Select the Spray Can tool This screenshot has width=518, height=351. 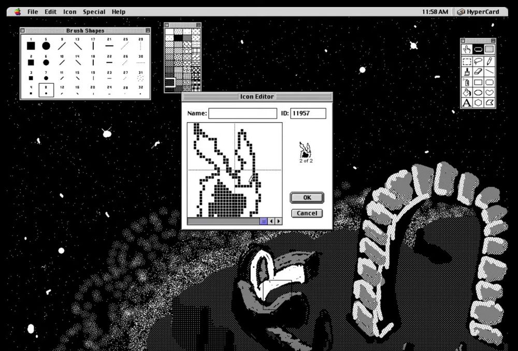click(467, 82)
